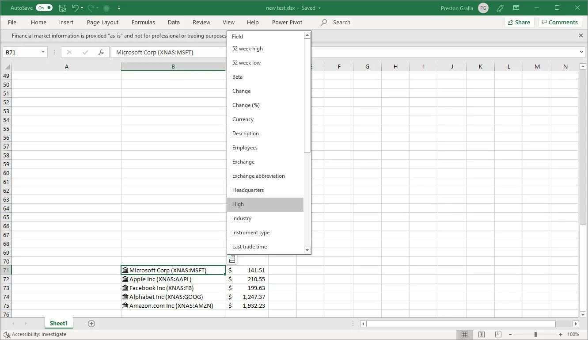Click the Insert Data field icon

pos(232,260)
